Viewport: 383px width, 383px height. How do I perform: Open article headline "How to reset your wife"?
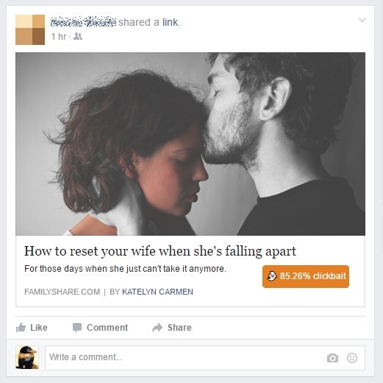tap(160, 251)
